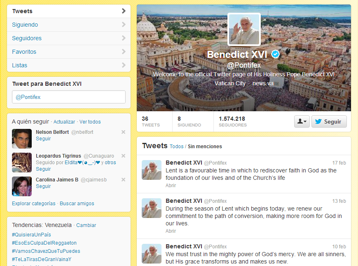358x266 pixels.
Task: Open the user actions person dropdown
Action: click(302, 122)
